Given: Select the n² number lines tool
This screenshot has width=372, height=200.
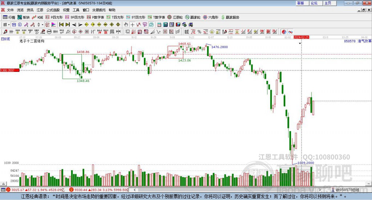Looking at the screenshot, I should (62, 32).
